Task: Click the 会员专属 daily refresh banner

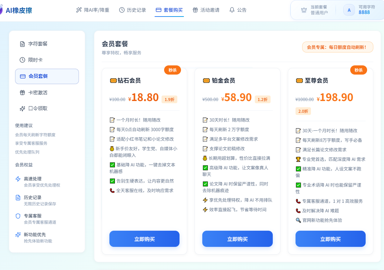Action: [x=337, y=47]
